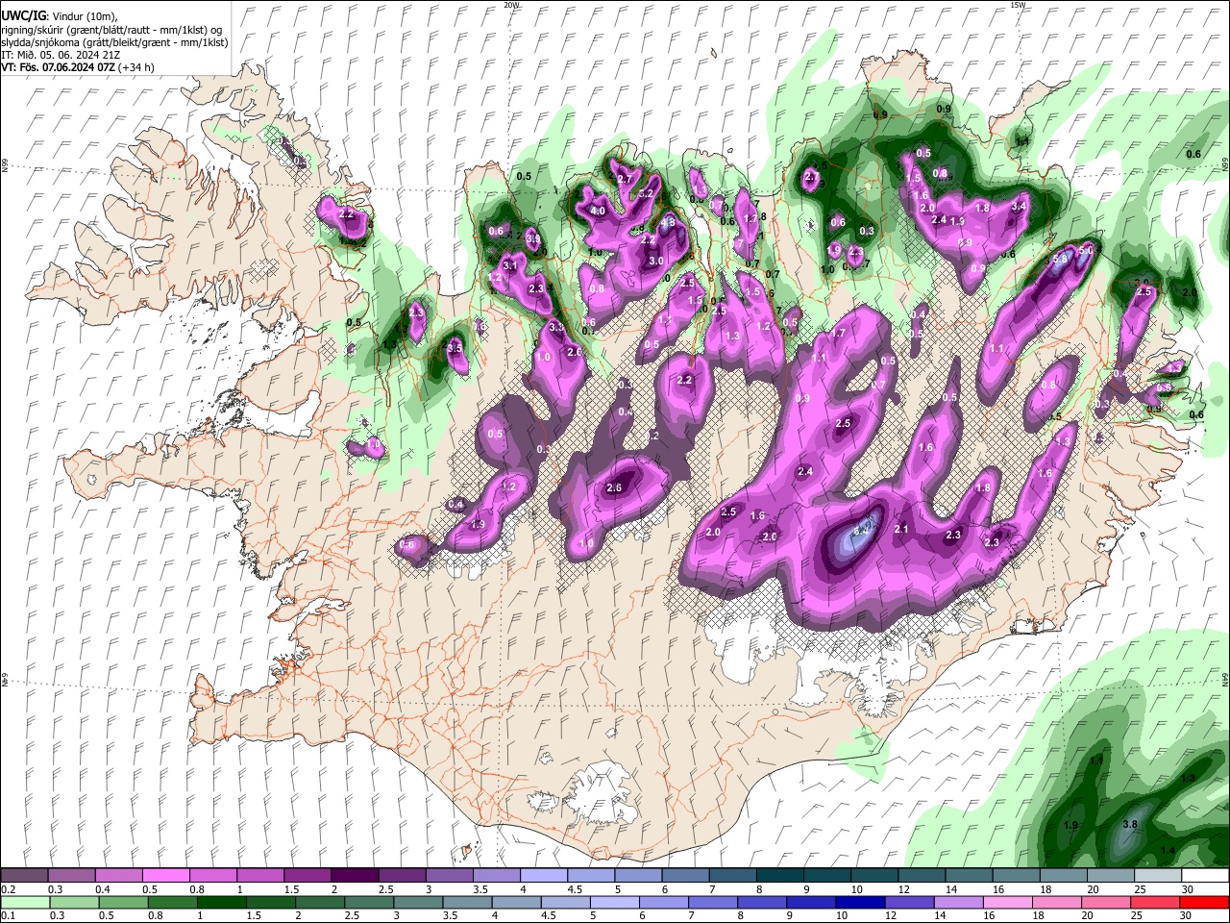Select pale green swatch between 0.1 and 0.3, bottom row

point(24,902)
